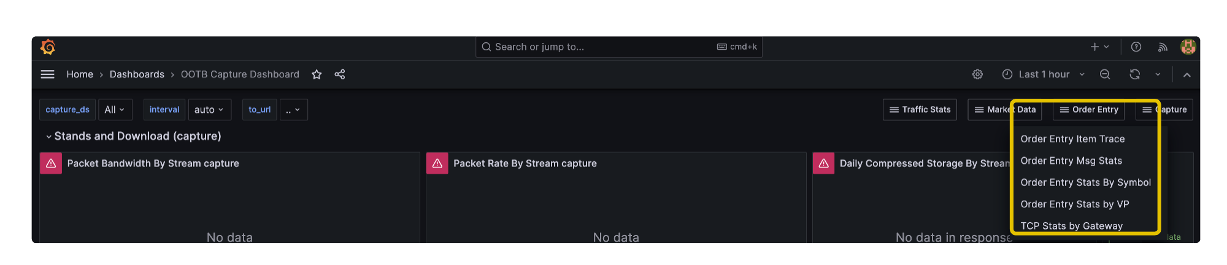Refresh the dashboard
Screen dimensions: 1227x265
(x=1135, y=74)
